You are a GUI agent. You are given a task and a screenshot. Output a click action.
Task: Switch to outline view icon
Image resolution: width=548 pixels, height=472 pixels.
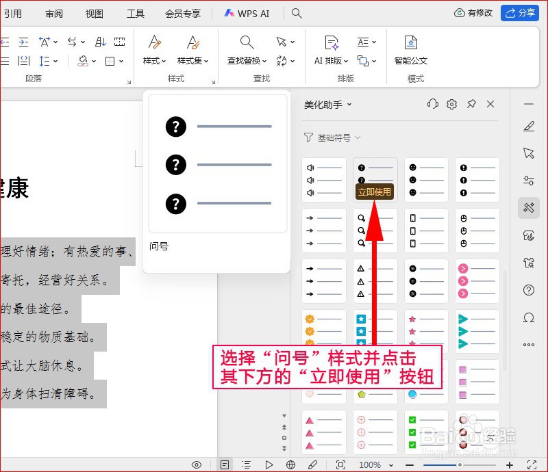pos(247,464)
